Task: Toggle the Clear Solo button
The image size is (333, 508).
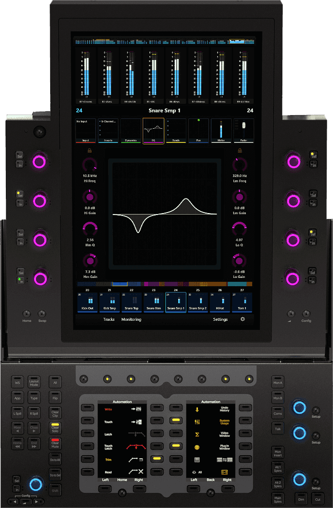Action: click(55, 428)
